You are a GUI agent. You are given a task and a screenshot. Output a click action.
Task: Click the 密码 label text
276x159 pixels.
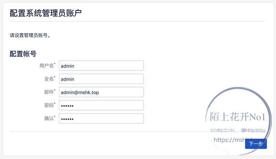49,105
